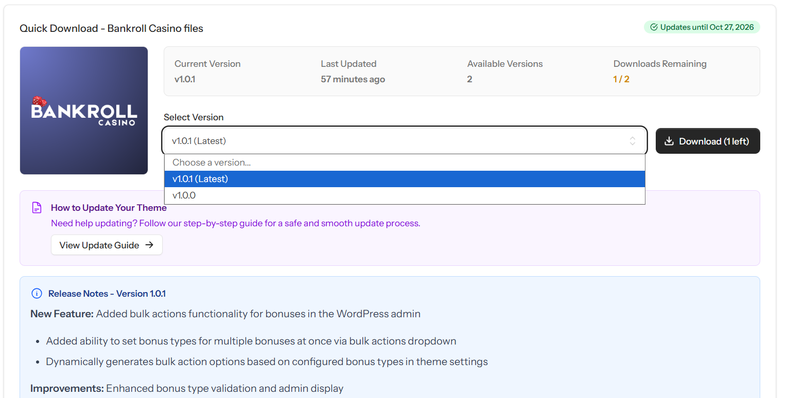The image size is (787, 398).
Task: Click the Release Notes Version 1.0.1 heading
Action: pos(107,293)
